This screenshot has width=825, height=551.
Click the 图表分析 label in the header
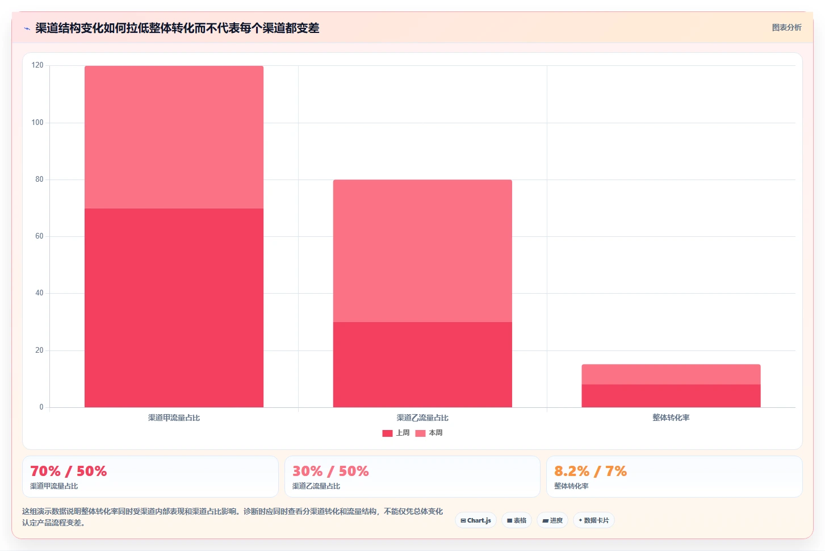[786, 27]
